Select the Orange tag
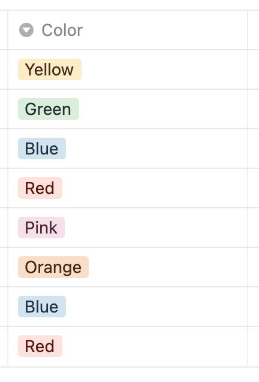 click(x=53, y=267)
